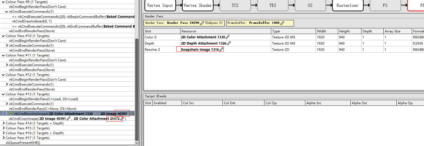424x146 pixels.
Task: Click green flag icon on vkCmdResolveImage row
Action: tap(11, 114)
